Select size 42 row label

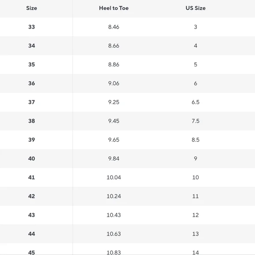coord(32,196)
